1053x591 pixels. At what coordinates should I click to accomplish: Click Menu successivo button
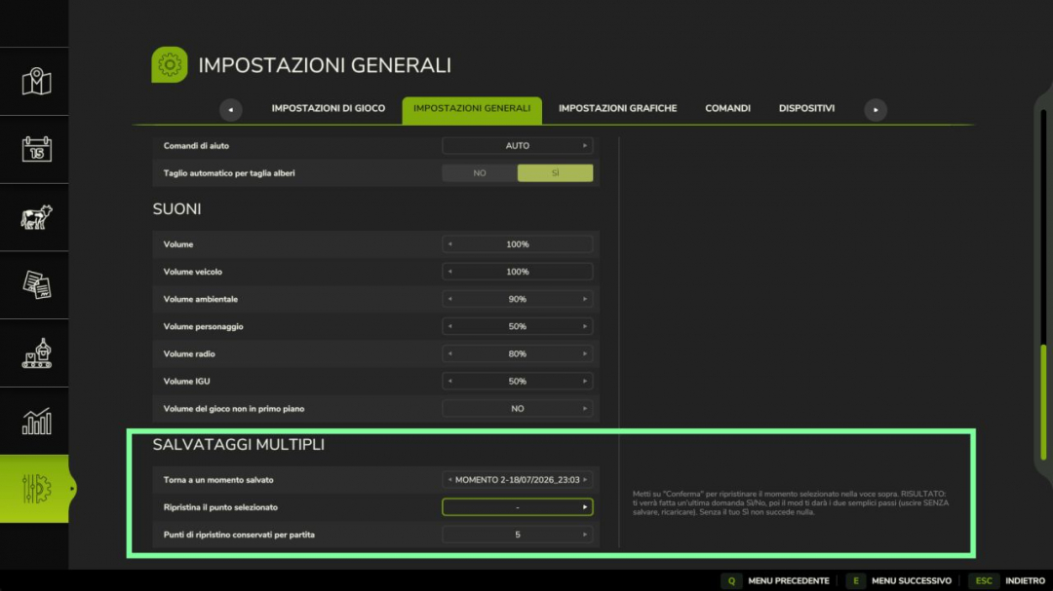(901, 581)
